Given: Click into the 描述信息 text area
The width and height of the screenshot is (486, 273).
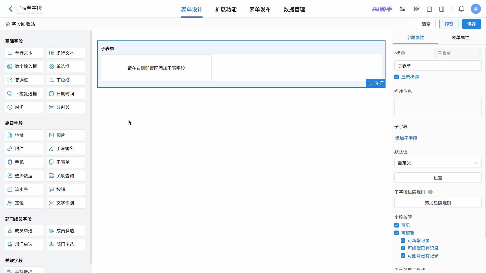Looking at the screenshot, I should point(438,107).
